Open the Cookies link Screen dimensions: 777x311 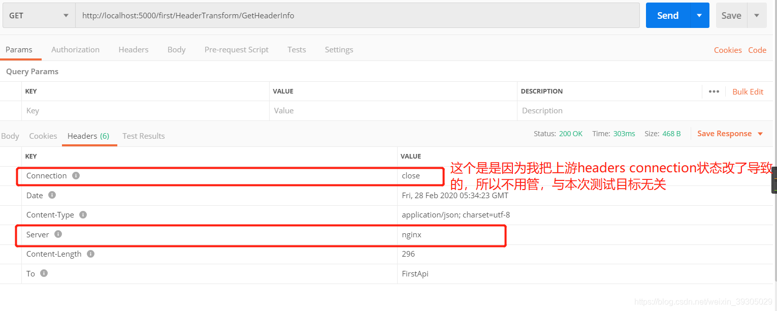[728, 50]
